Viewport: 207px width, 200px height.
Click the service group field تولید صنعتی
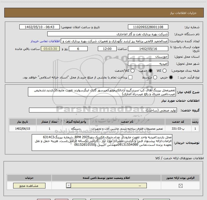pos(103,110)
